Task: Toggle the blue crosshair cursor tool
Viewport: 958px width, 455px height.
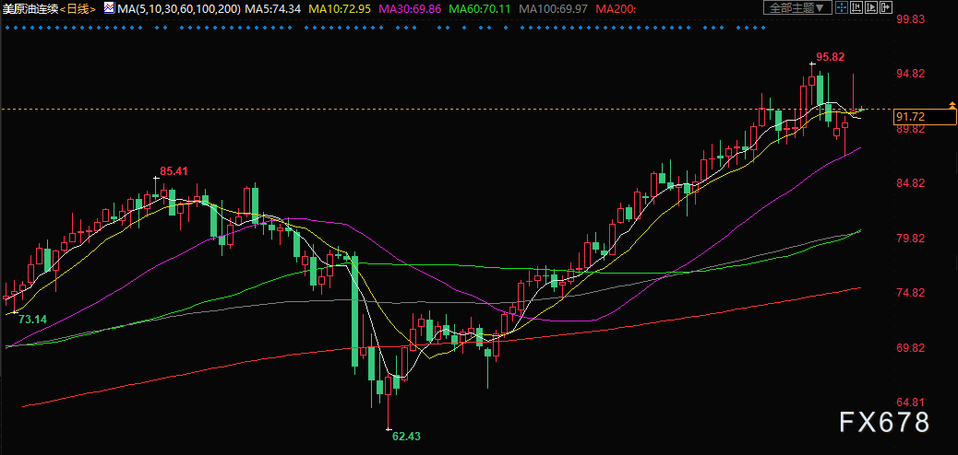Action: click(842, 7)
